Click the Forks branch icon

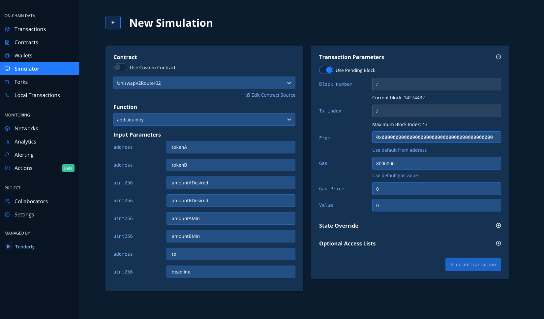(x=7, y=82)
